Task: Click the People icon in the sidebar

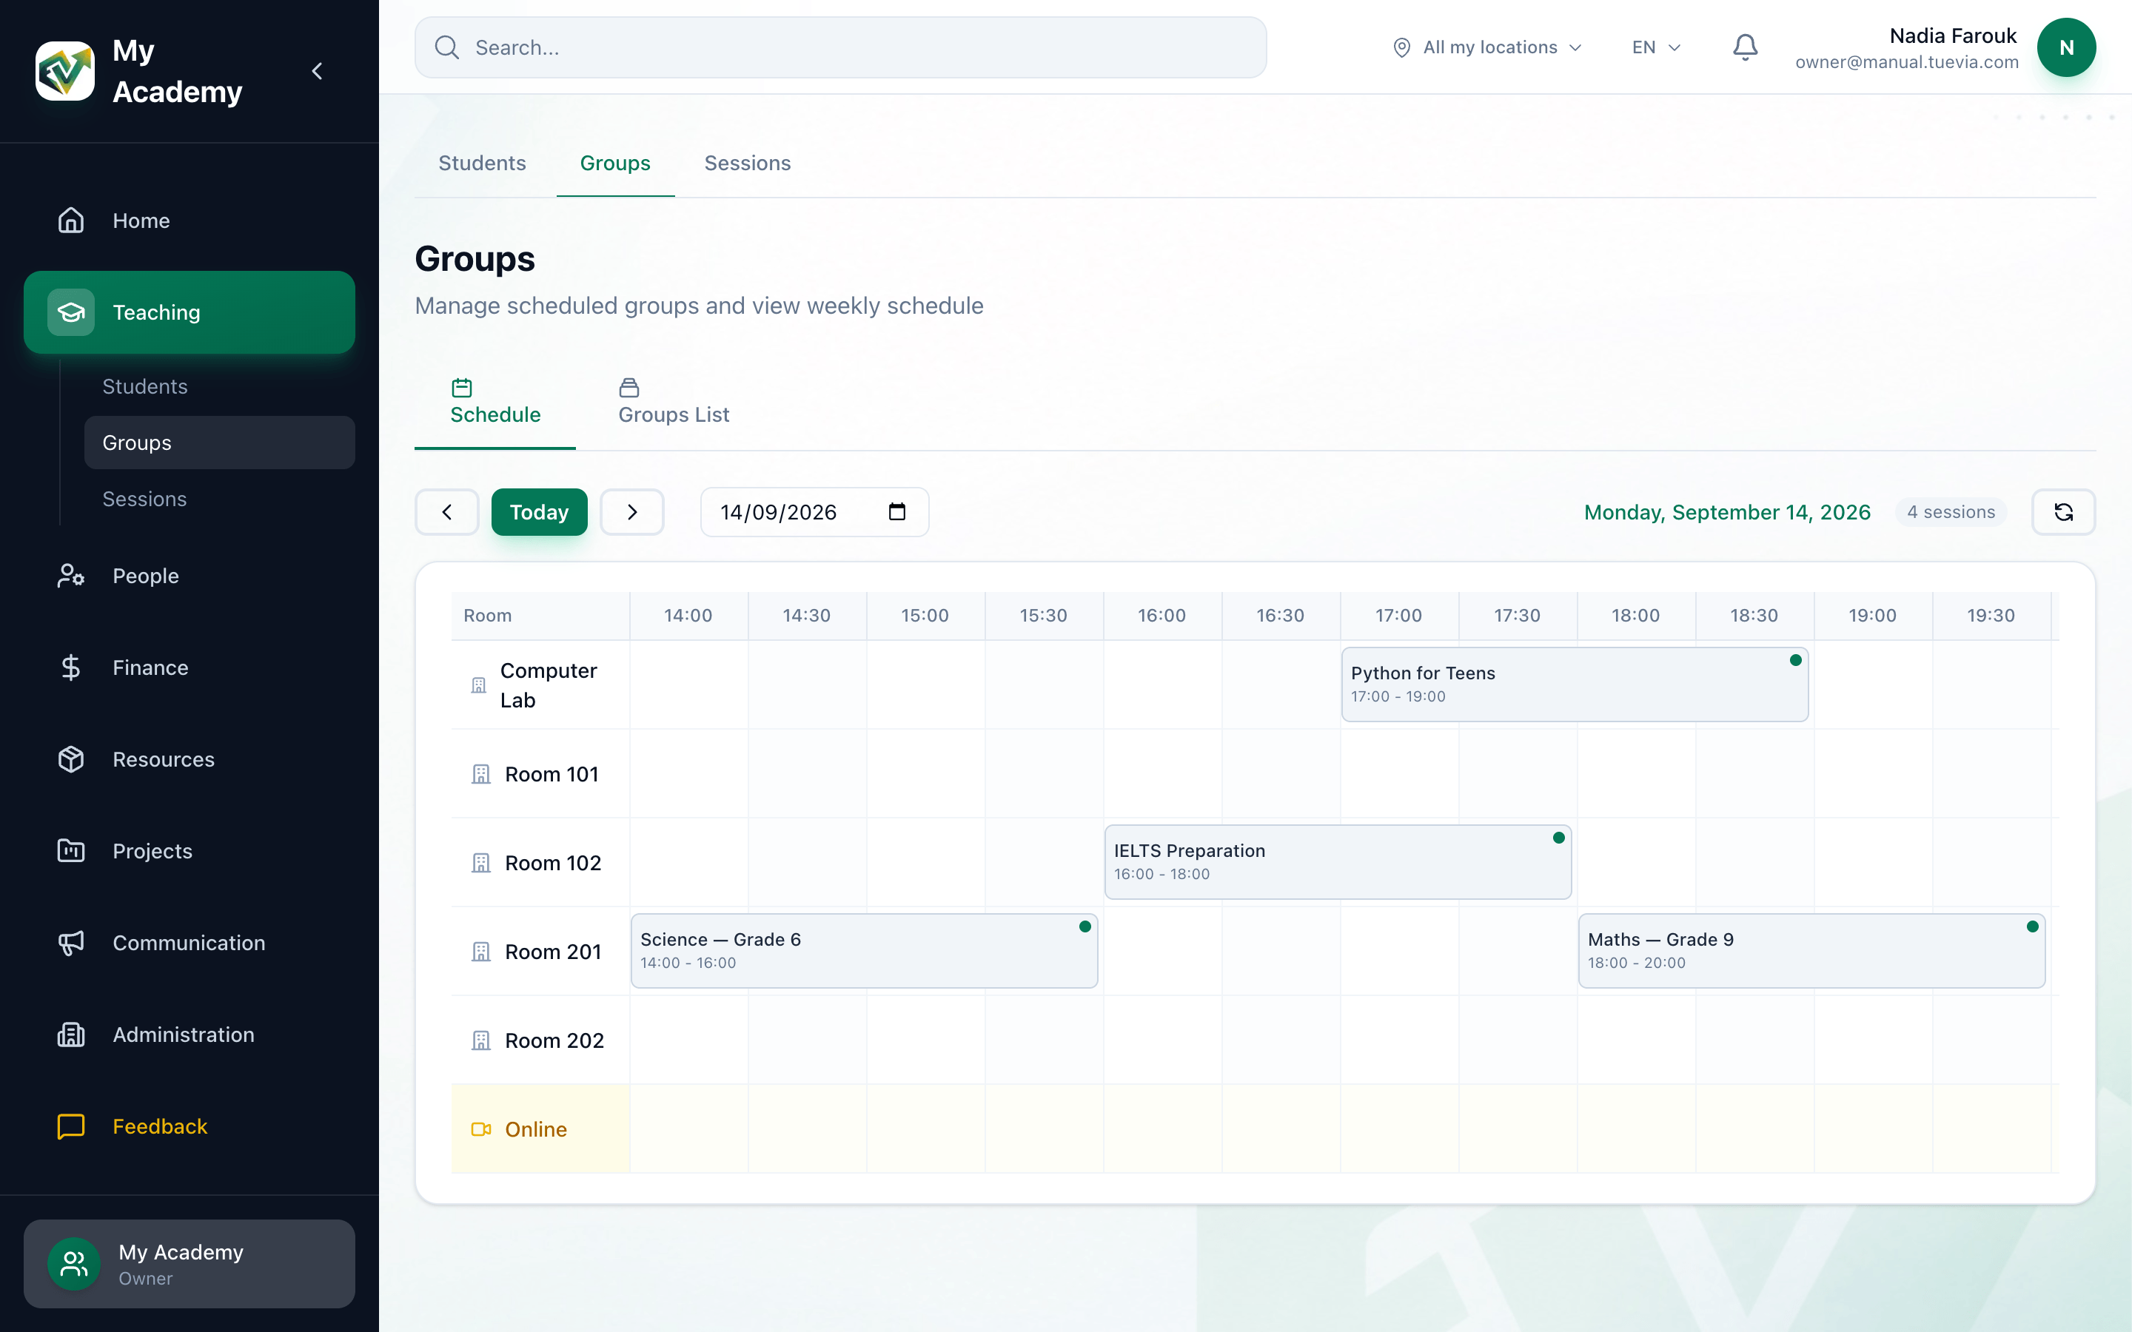Action: point(70,575)
